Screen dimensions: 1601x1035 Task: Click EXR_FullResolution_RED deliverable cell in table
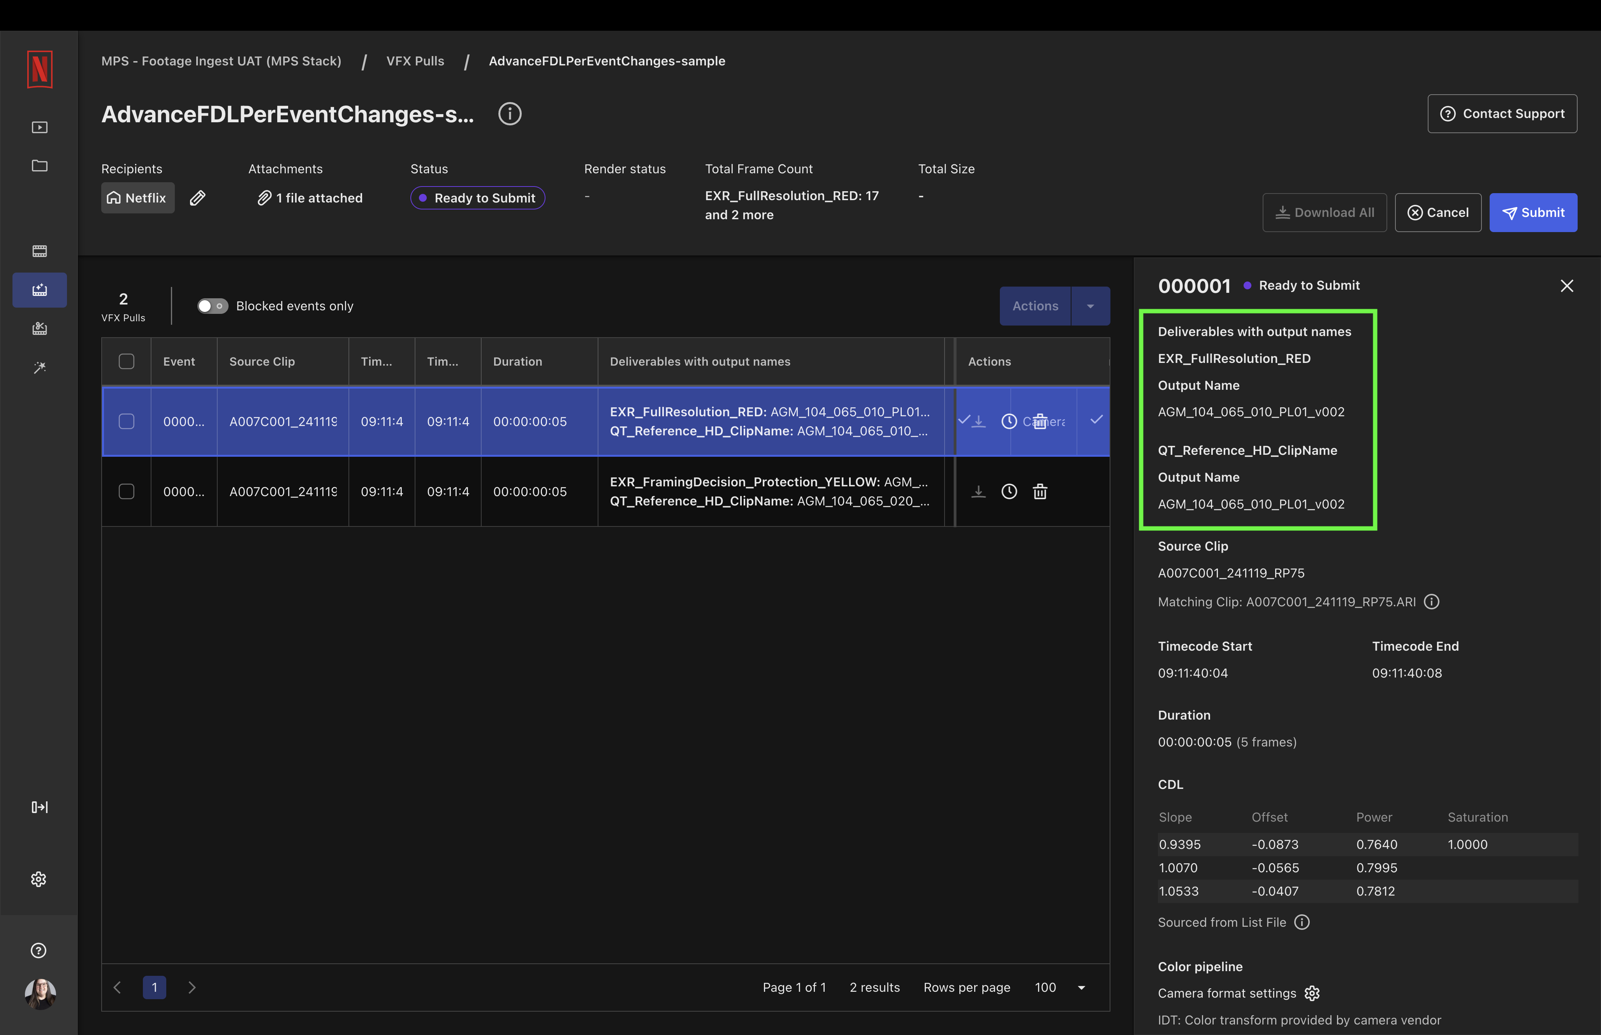point(771,421)
